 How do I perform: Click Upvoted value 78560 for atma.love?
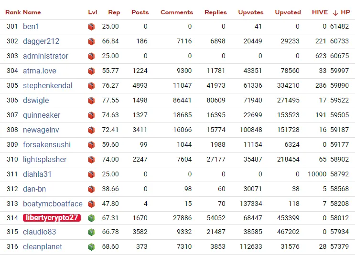click(x=290, y=71)
